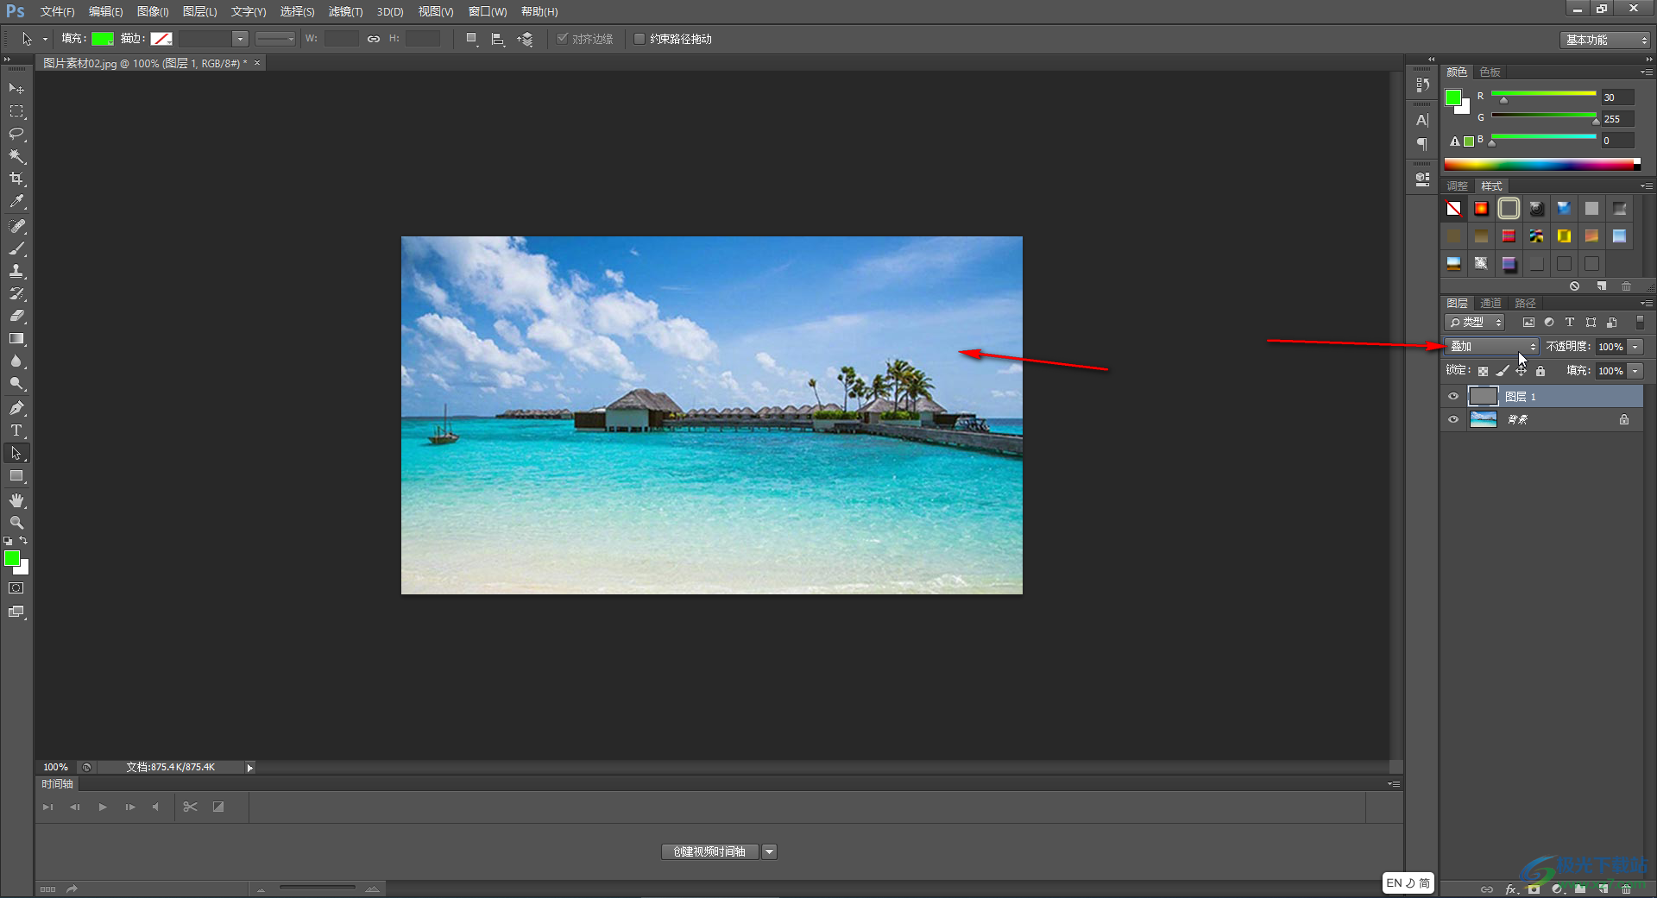Open the 滤镜(T) menu
This screenshot has height=898, width=1657.
tap(345, 11)
